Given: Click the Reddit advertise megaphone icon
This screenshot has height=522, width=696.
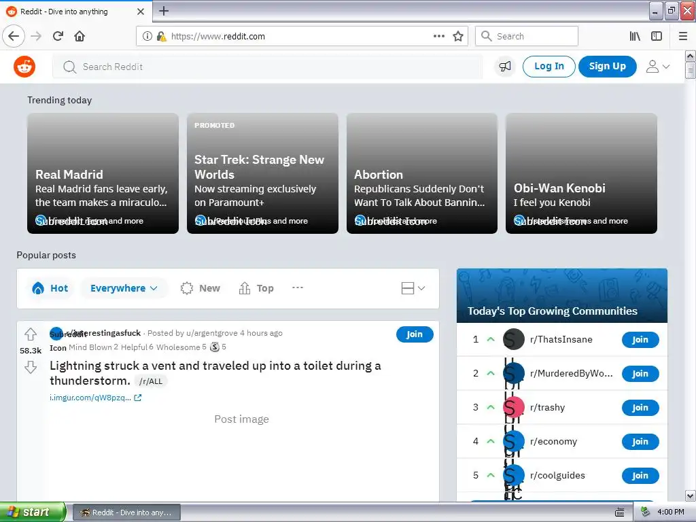Looking at the screenshot, I should coord(505,67).
